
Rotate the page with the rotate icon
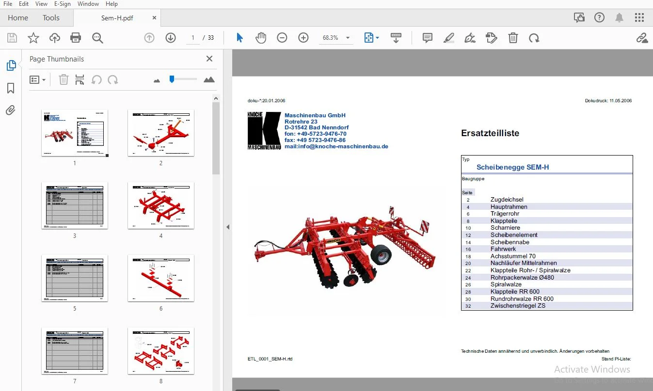[534, 38]
